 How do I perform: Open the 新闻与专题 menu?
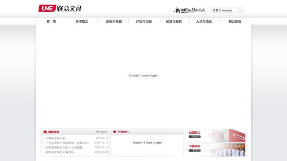pos(114,21)
